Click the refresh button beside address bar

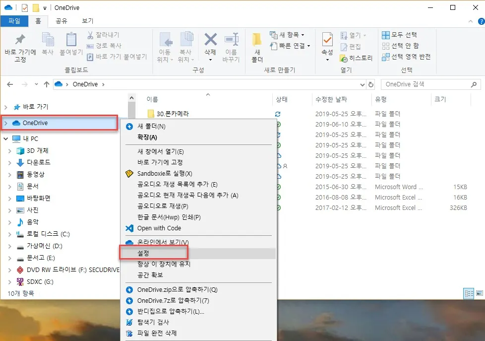coord(371,84)
